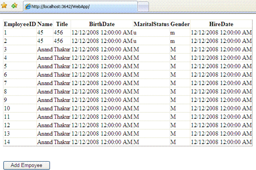The width and height of the screenshot is (256, 170).
Task: Click MaritalStatus cell u in row 1
Action: click(152, 32)
